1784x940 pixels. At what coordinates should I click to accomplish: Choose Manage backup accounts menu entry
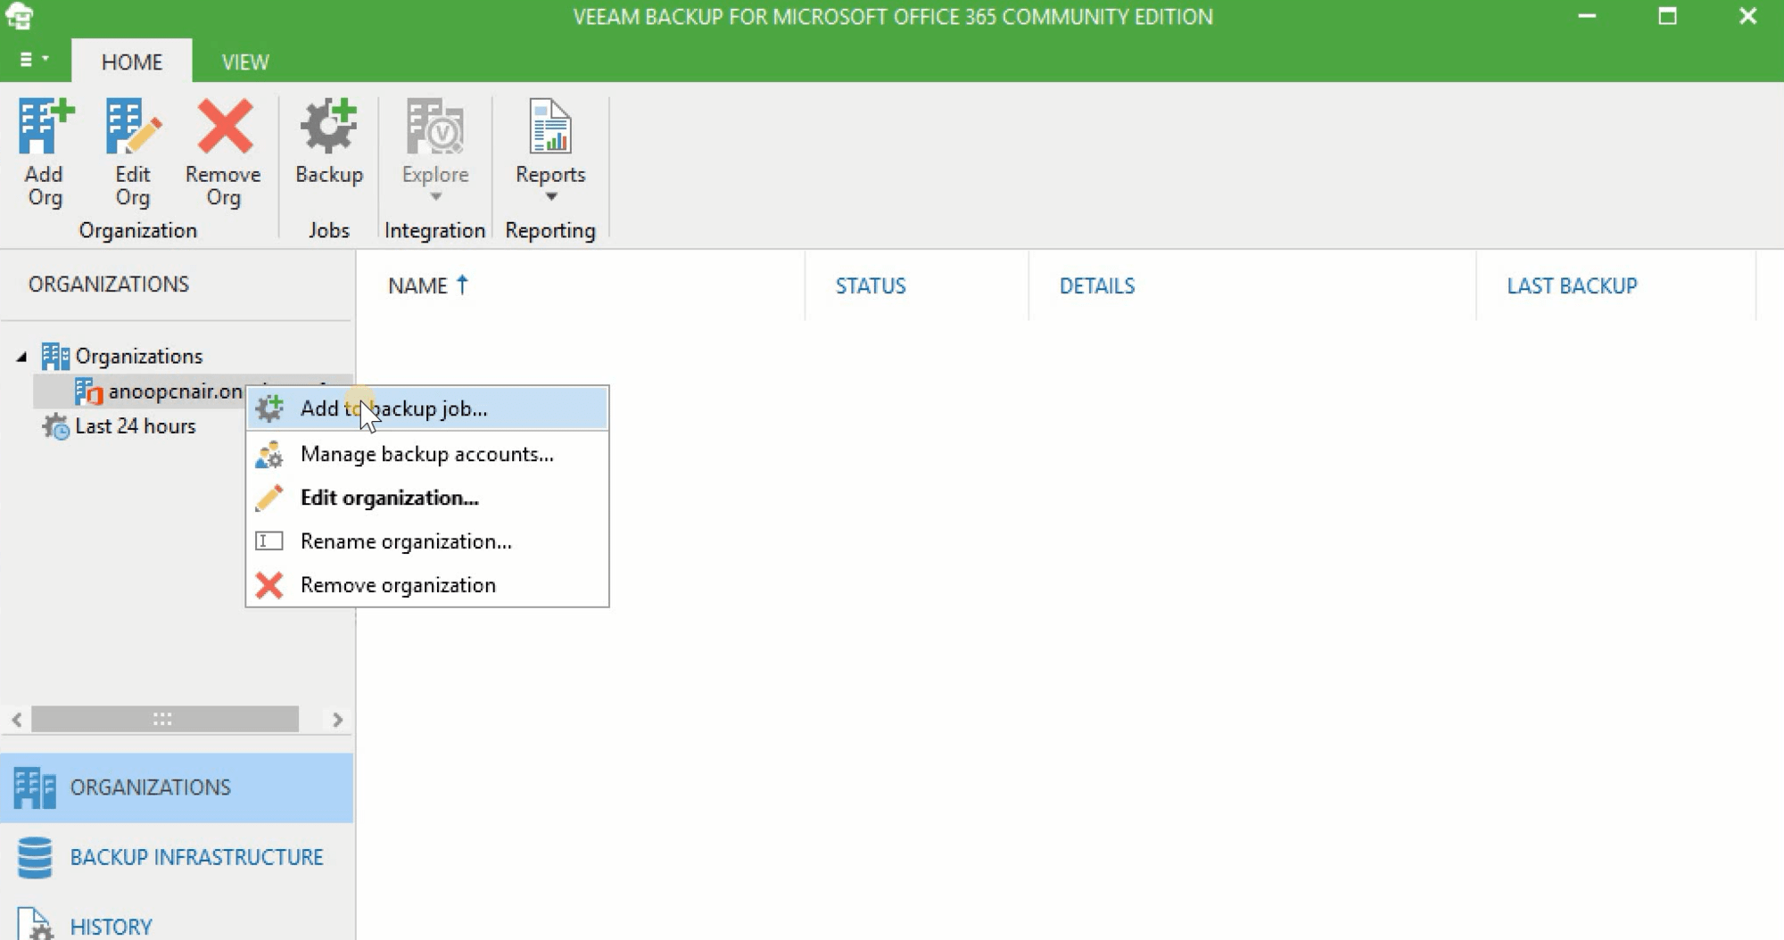tap(427, 454)
